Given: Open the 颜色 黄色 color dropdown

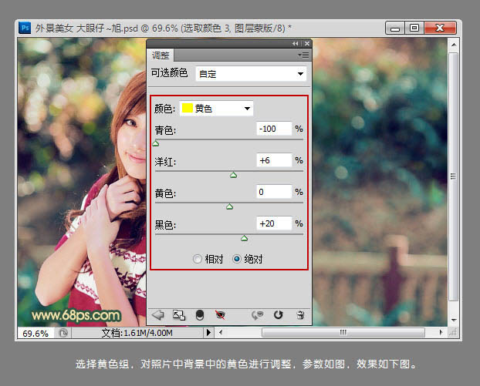Looking at the screenshot, I should point(216,108).
